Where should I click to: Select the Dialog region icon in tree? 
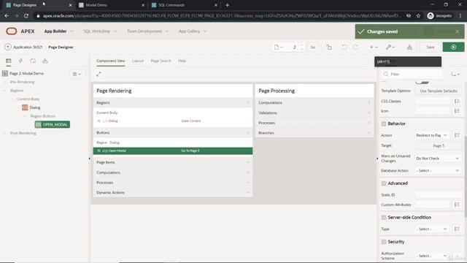point(25,107)
